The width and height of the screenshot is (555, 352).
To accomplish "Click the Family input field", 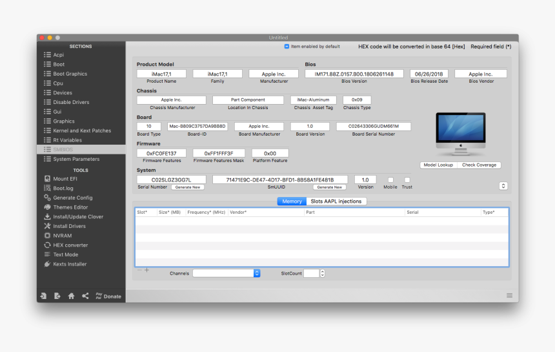I will pyautogui.click(x=217, y=74).
